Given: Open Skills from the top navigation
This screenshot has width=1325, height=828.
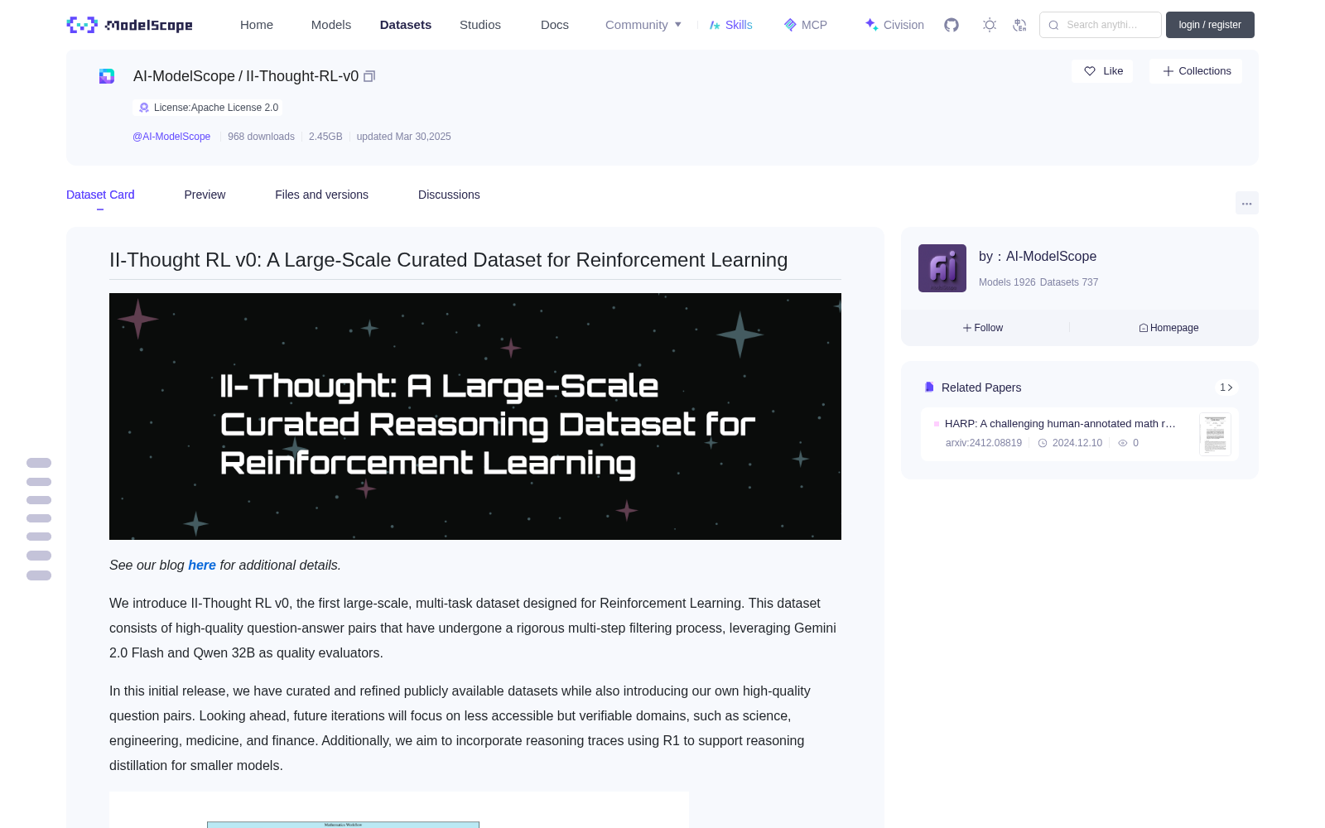Looking at the screenshot, I should click(731, 25).
